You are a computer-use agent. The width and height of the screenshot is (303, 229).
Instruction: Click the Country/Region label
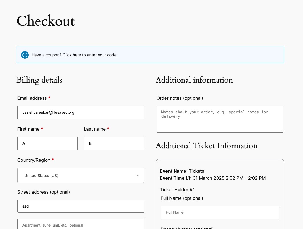tap(34, 160)
